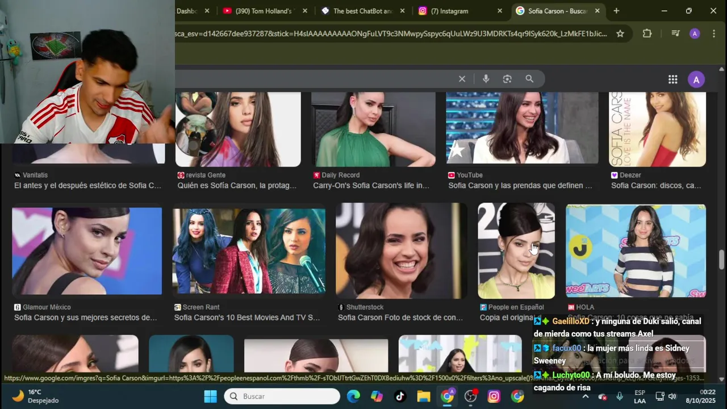This screenshot has height=409, width=727.
Task: Open 'Sofia Carson y las prendas que definen' link
Action: pyautogui.click(x=520, y=185)
